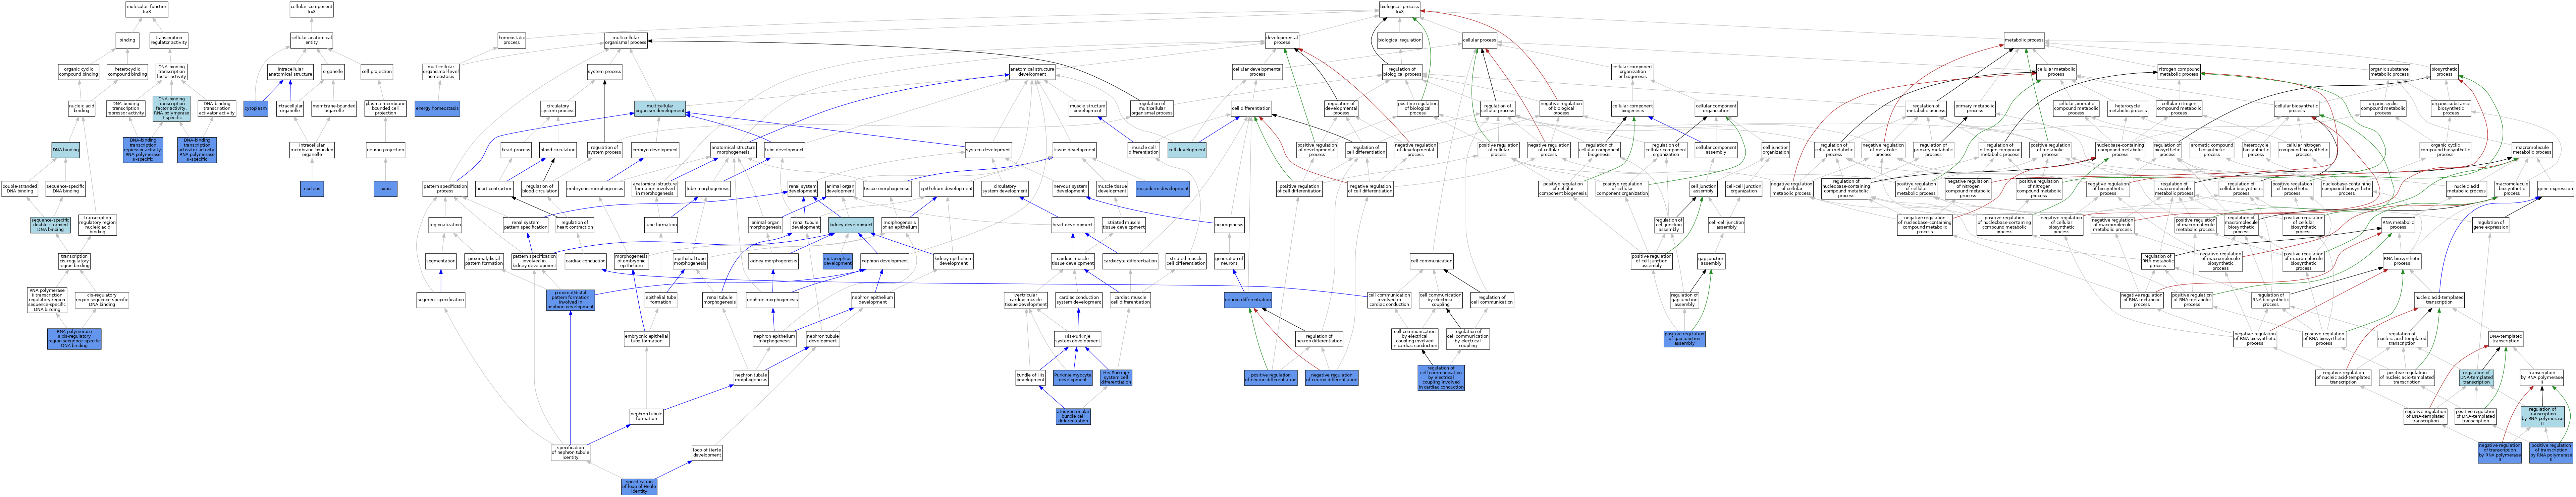This screenshot has width=2576, height=497.
Task: Click the cellular anatomical entity node
Action: pyautogui.click(x=311, y=40)
